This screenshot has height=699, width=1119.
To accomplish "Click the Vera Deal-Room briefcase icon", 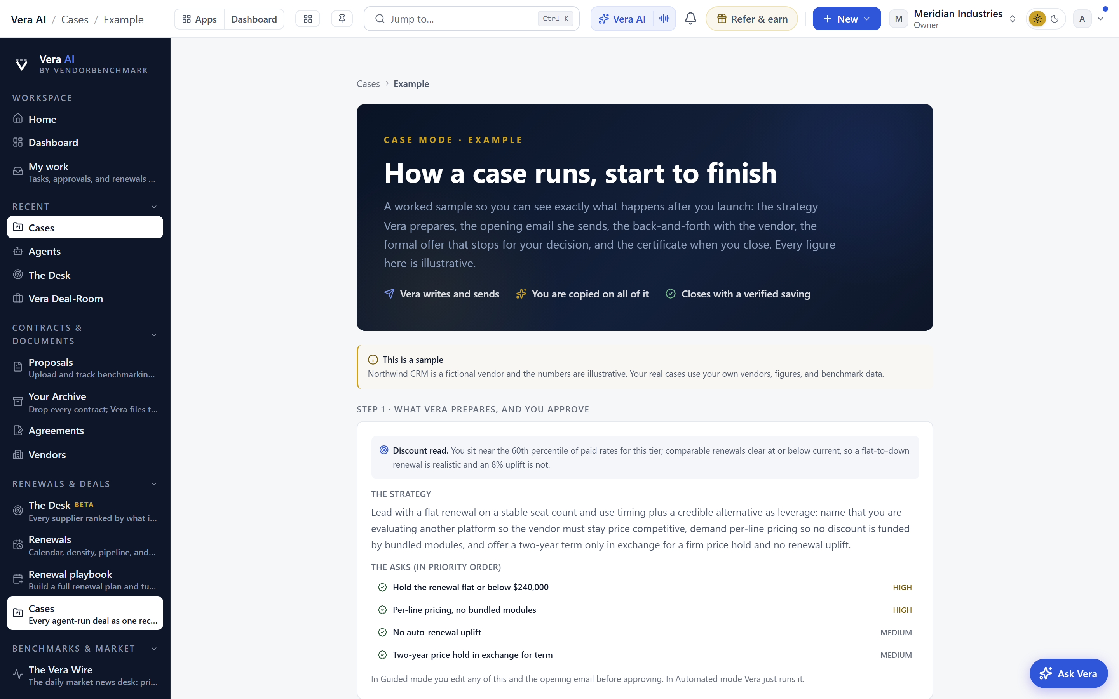I will (18, 298).
